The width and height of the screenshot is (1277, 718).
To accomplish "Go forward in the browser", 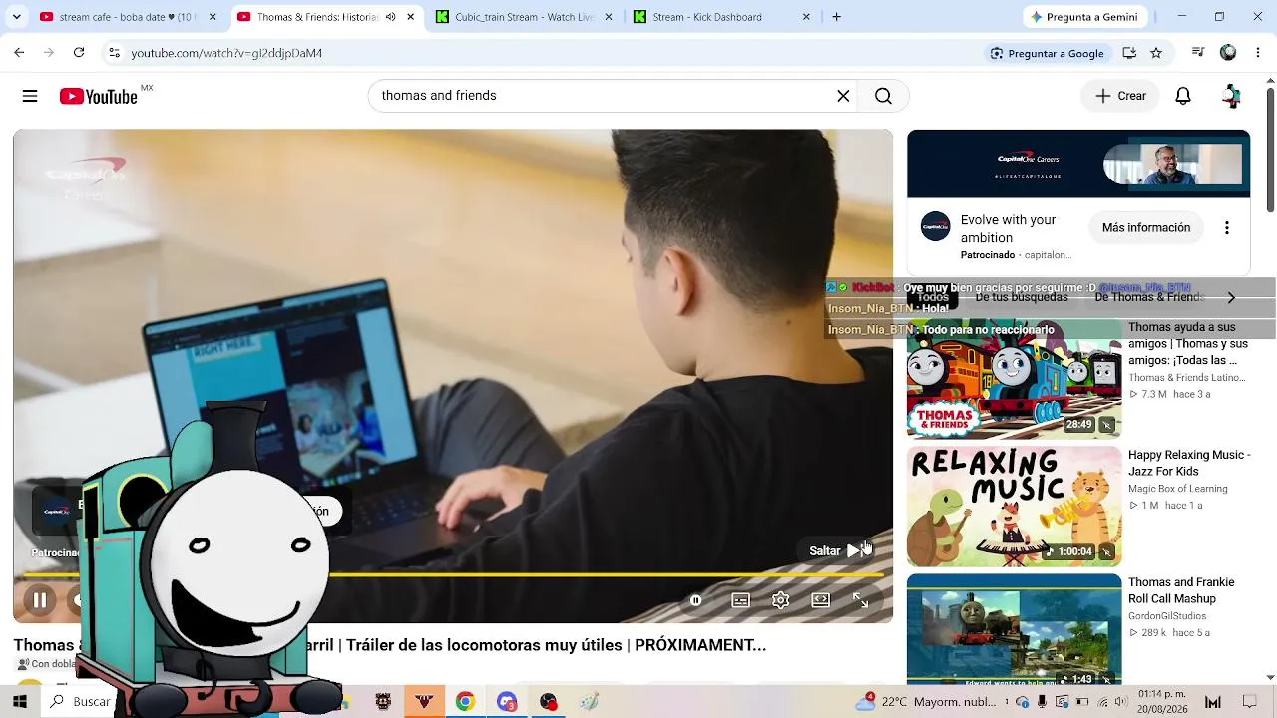I will (x=49, y=53).
